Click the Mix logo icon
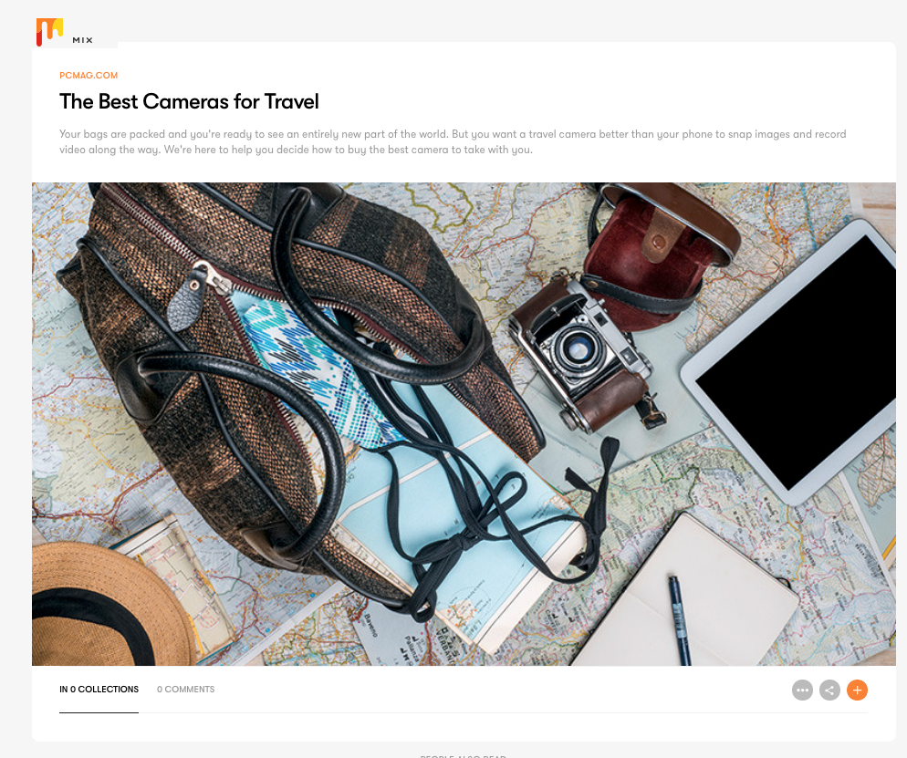 pyautogui.click(x=49, y=32)
